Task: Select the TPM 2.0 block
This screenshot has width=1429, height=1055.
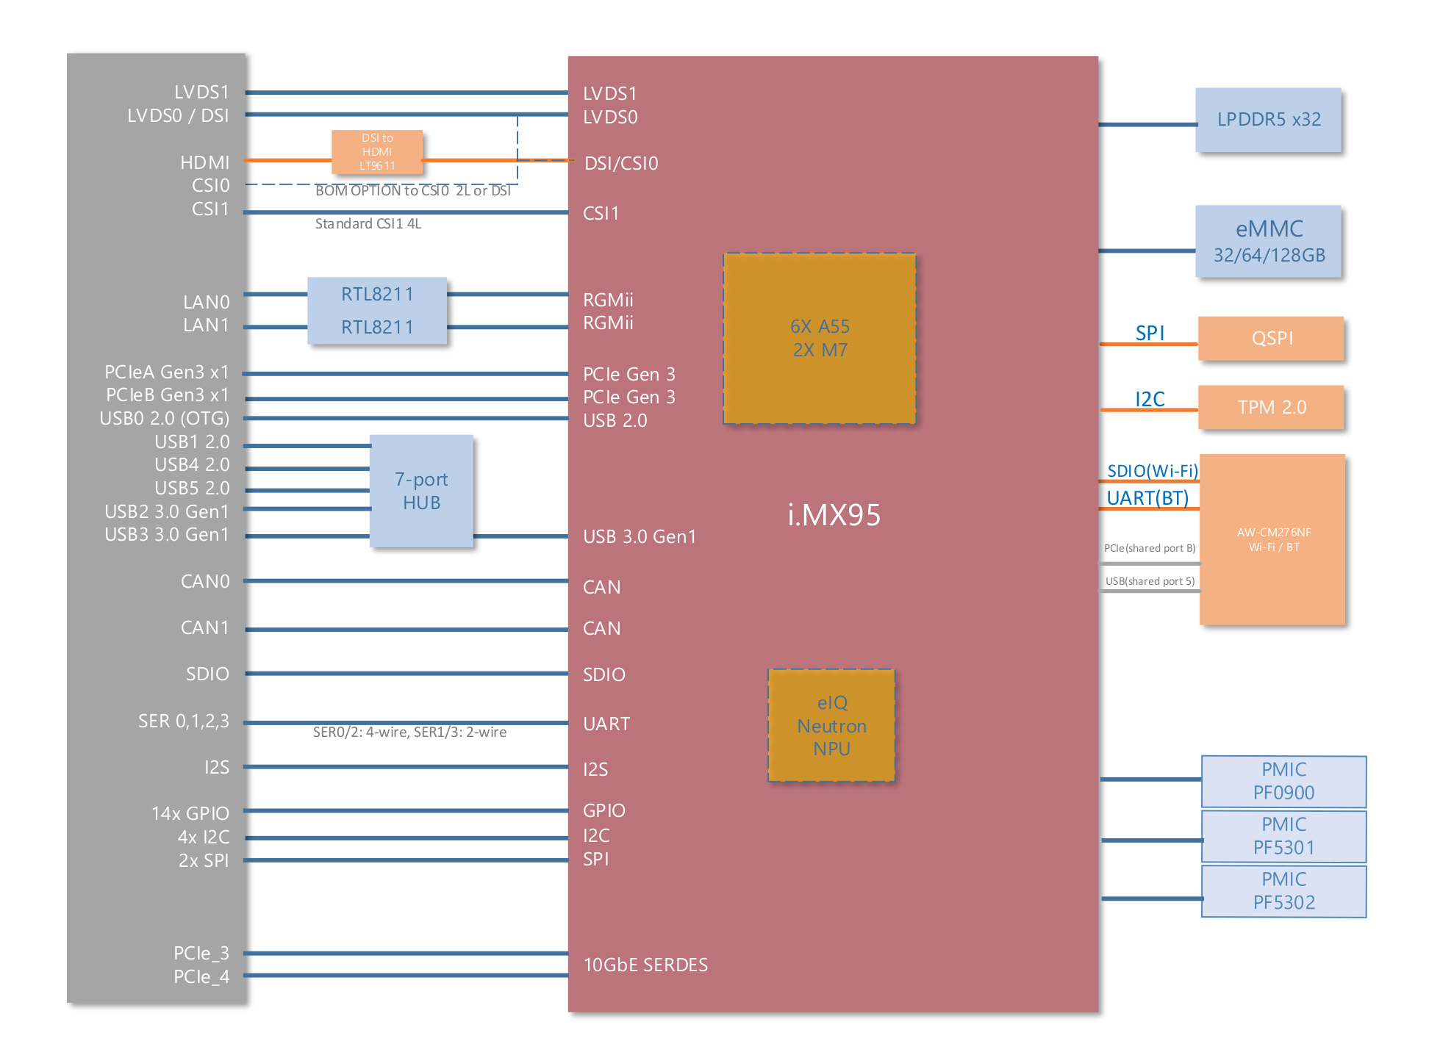Action: click(x=1271, y=407)
